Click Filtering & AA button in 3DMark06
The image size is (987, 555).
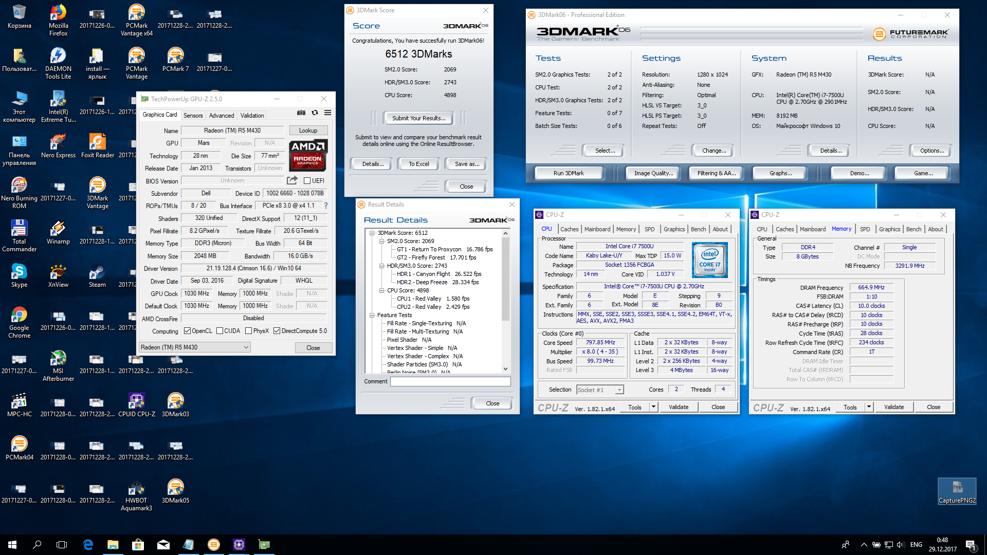717,173
